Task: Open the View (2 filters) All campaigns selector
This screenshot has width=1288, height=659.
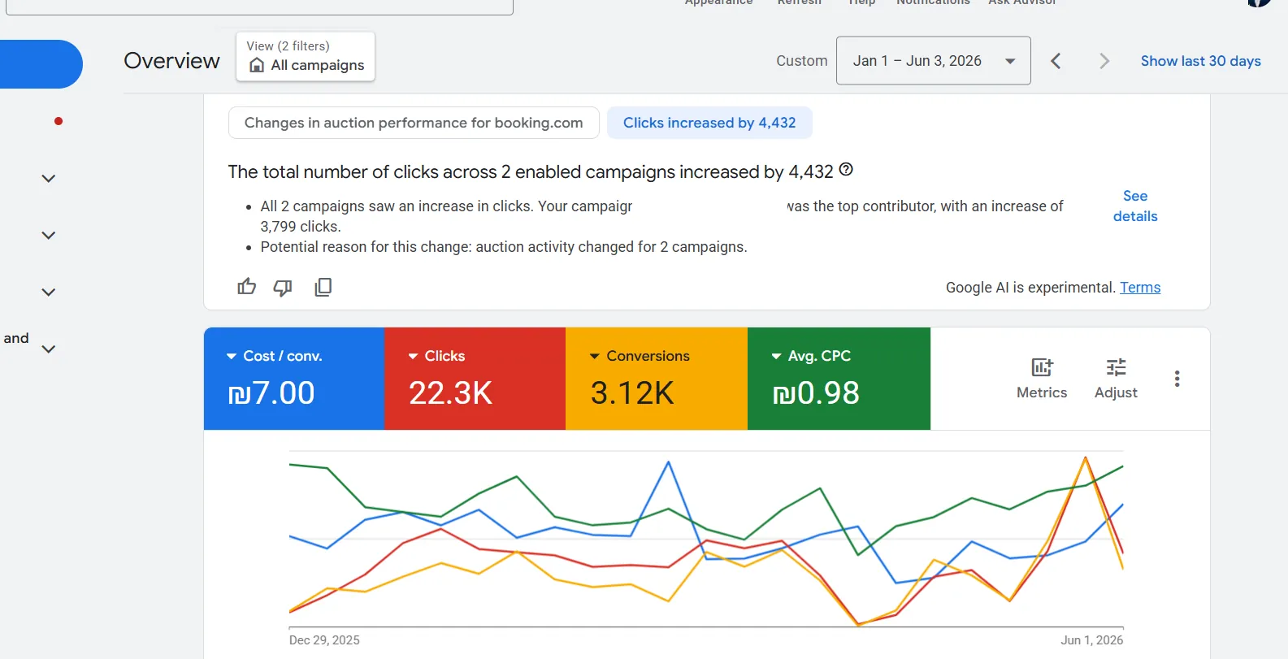Action: [306, 57]
